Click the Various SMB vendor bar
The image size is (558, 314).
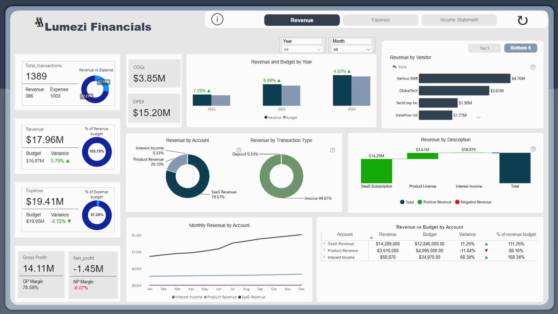[464, 78]
